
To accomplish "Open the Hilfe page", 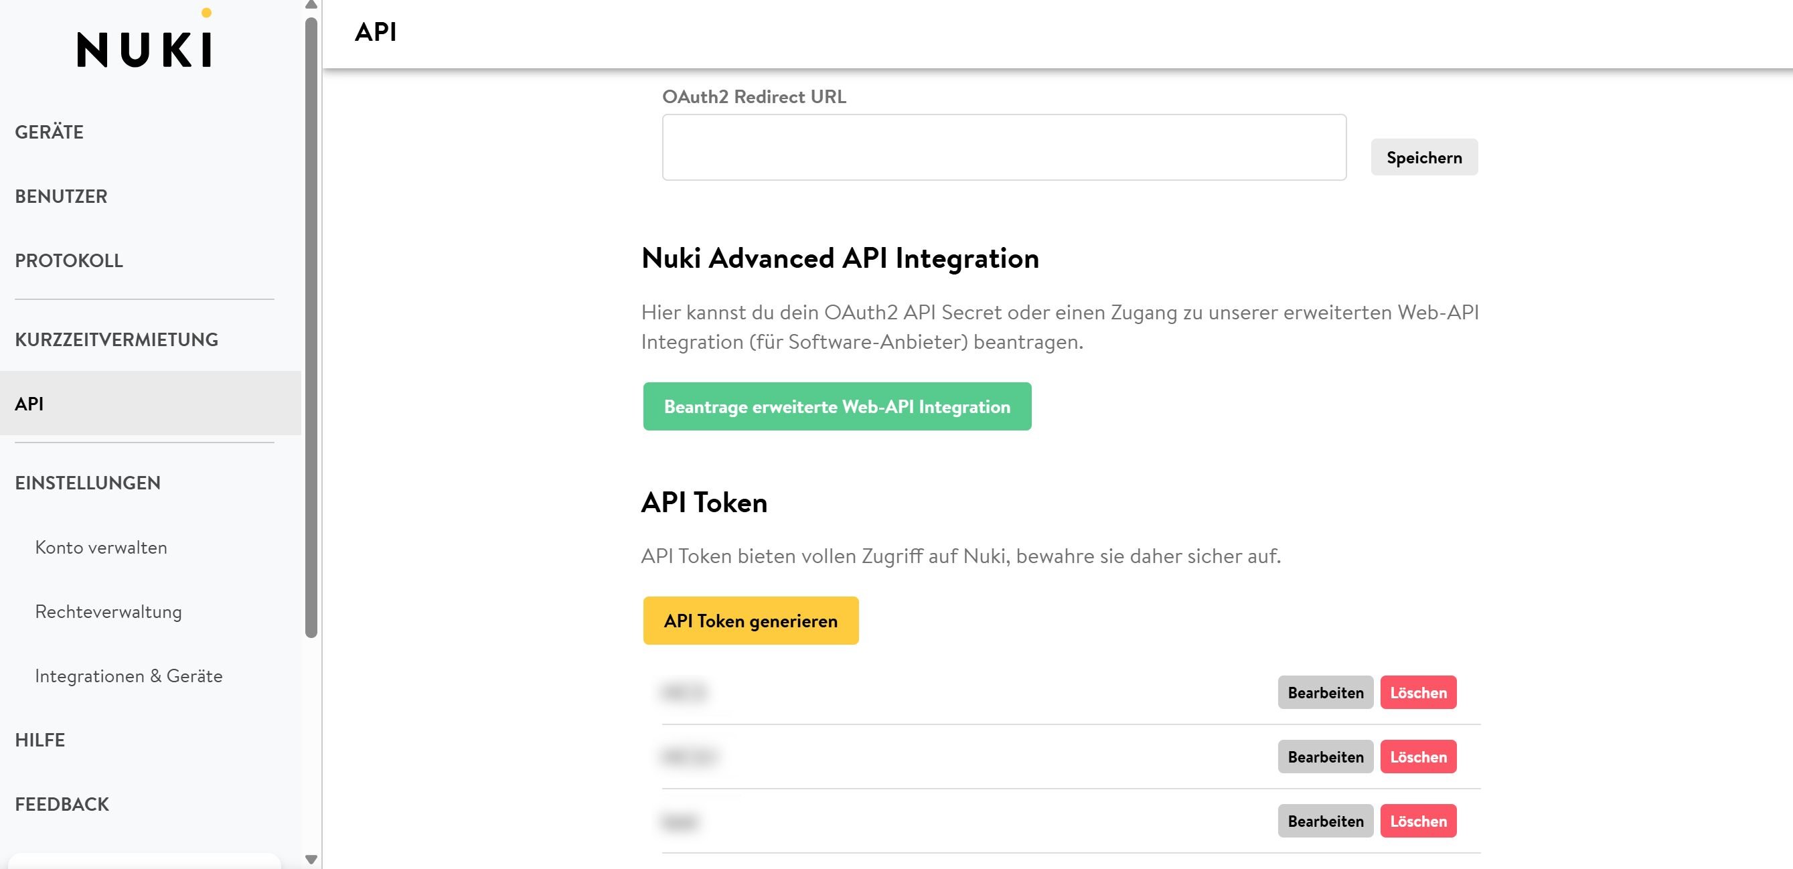I will pyautogui.click(x=40, y=740).
